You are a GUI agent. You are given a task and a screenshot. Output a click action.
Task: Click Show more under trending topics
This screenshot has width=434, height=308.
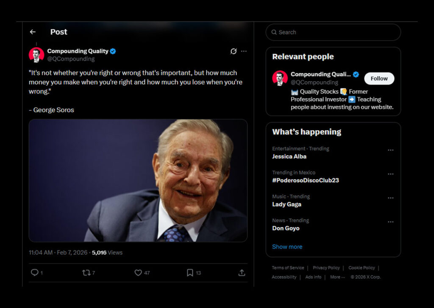click(287, 247)
